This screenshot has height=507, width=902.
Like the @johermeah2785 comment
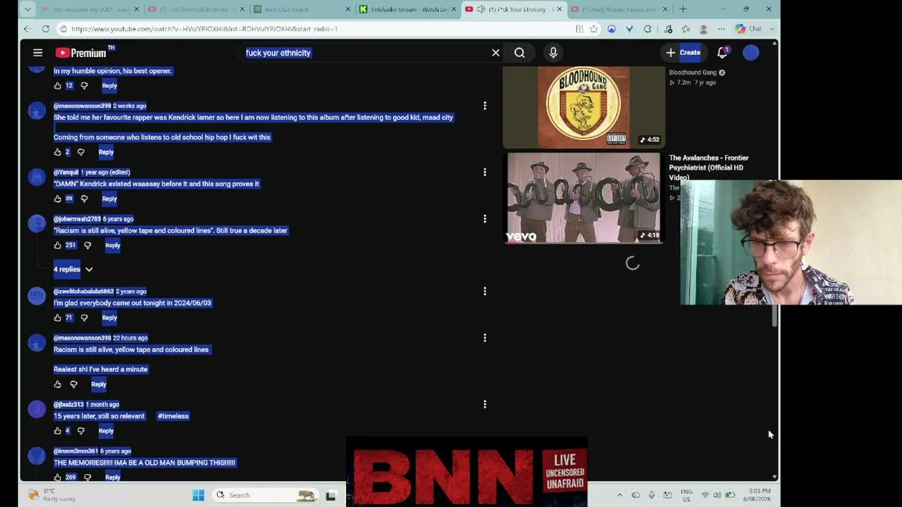click(58, 245)
